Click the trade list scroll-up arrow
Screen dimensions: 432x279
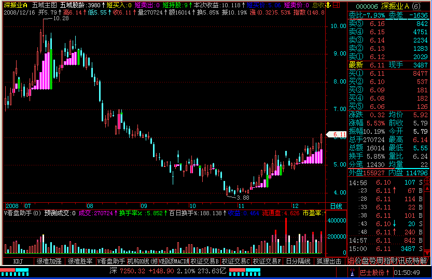coord(427,189)
